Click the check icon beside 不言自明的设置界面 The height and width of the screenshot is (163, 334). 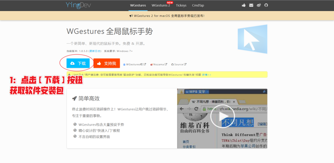pyautogui.click(x=75, y=136)
